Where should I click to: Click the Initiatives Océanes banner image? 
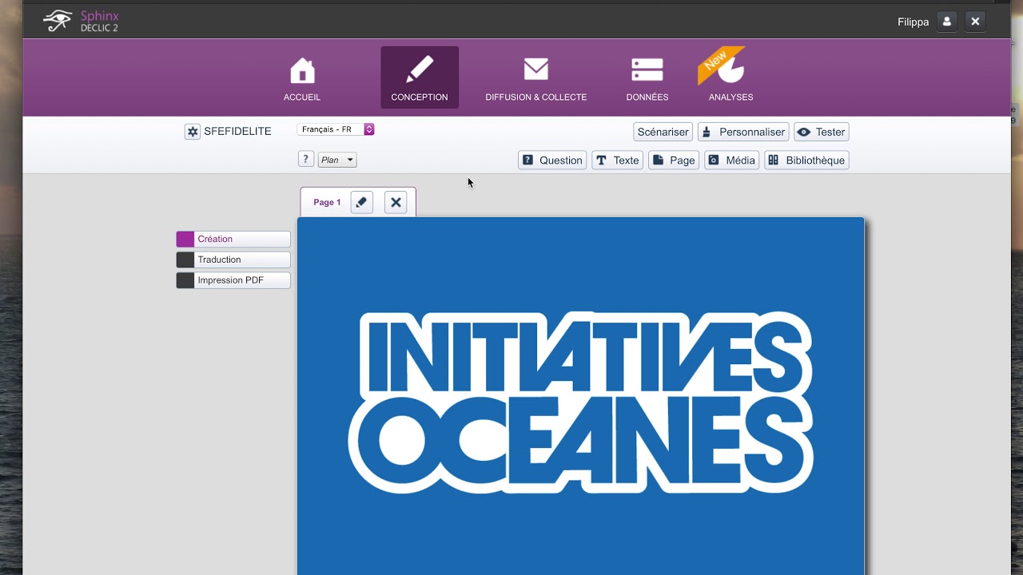(x=581, y=396)
